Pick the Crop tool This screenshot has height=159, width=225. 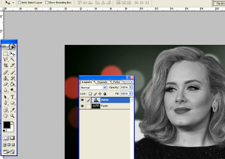6,65
